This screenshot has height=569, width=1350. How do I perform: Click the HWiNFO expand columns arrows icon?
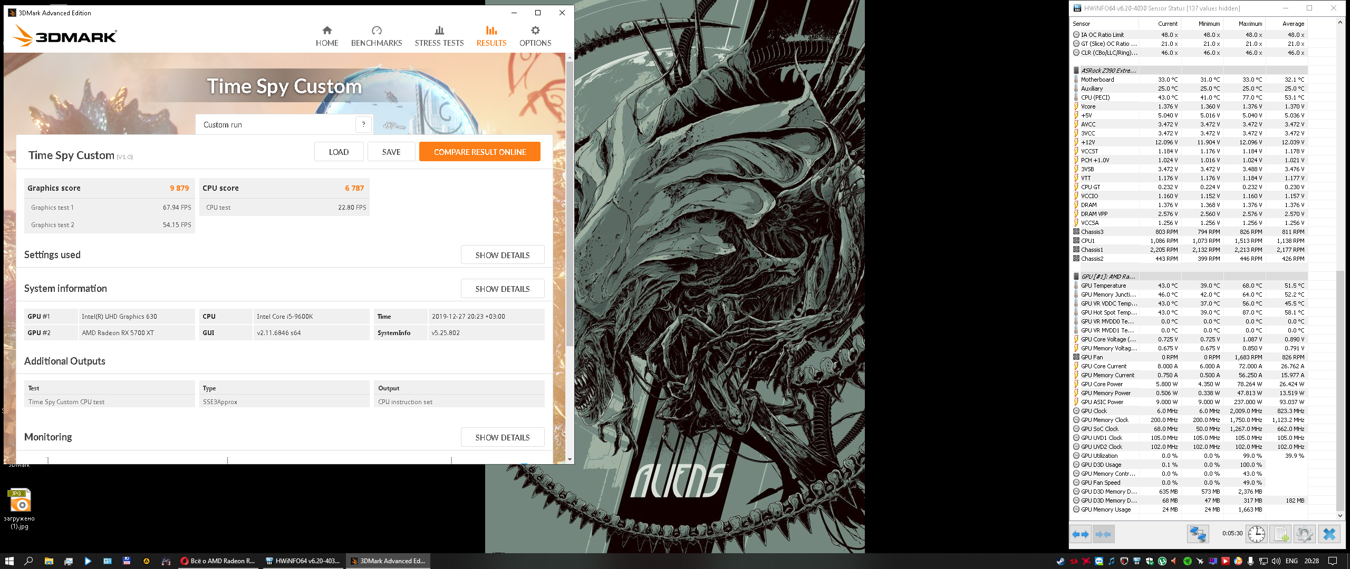coord(1080,534)
